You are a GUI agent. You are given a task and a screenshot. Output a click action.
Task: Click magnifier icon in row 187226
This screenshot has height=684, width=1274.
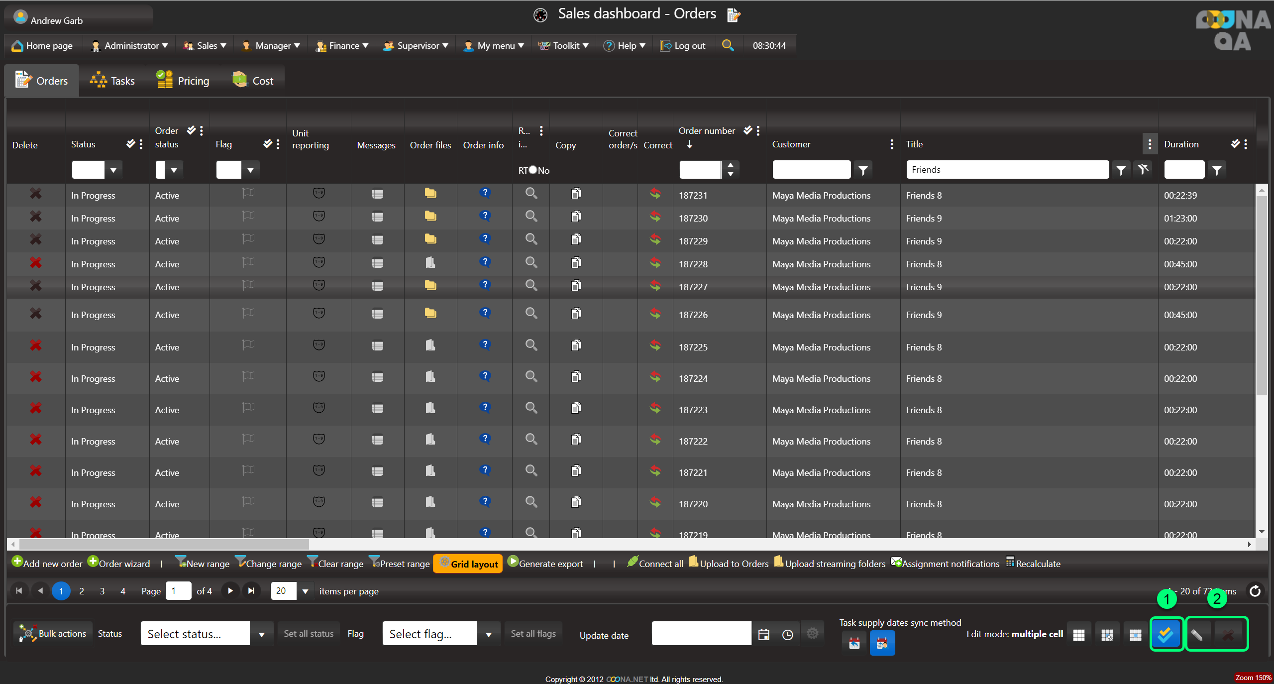point(531,313)
